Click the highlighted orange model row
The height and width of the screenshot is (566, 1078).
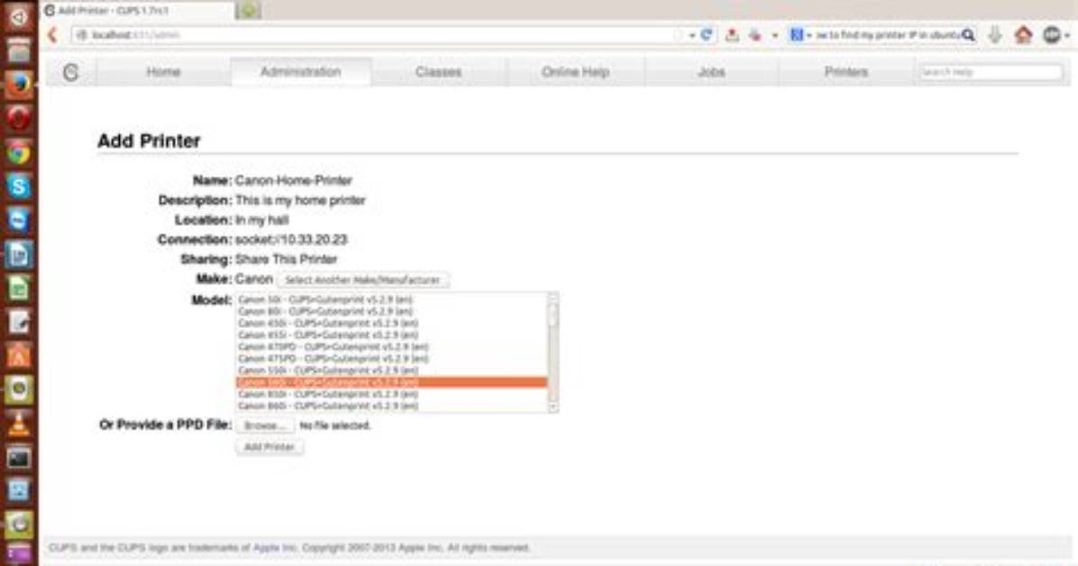[391, 382]
